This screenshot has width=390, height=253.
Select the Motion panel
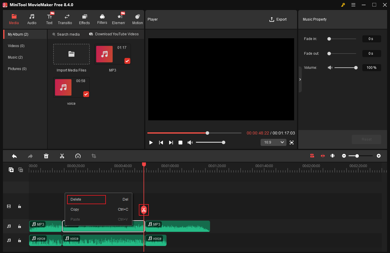click(137, 19)
